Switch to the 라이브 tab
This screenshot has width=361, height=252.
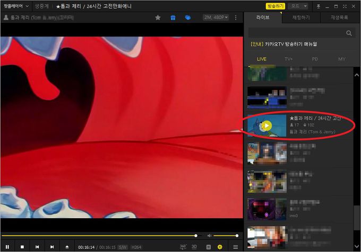click(x=263, y=17)
